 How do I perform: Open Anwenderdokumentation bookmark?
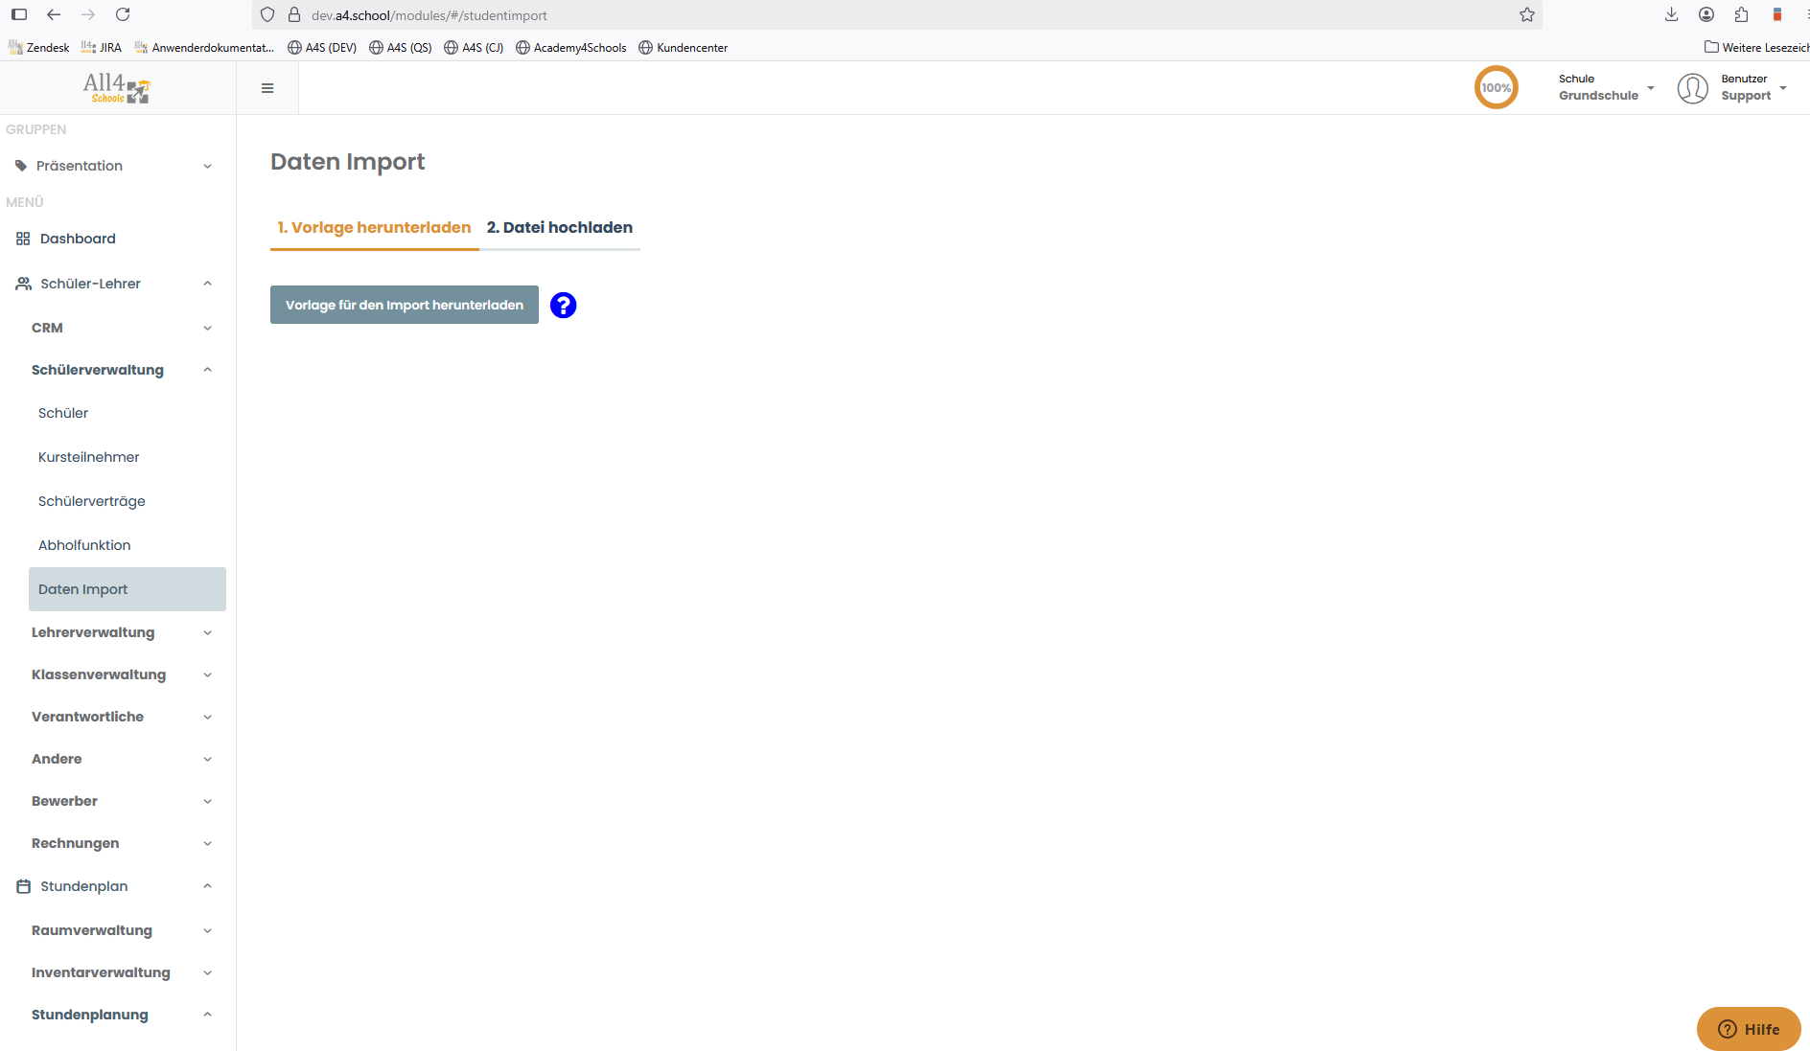pos(204,47)
